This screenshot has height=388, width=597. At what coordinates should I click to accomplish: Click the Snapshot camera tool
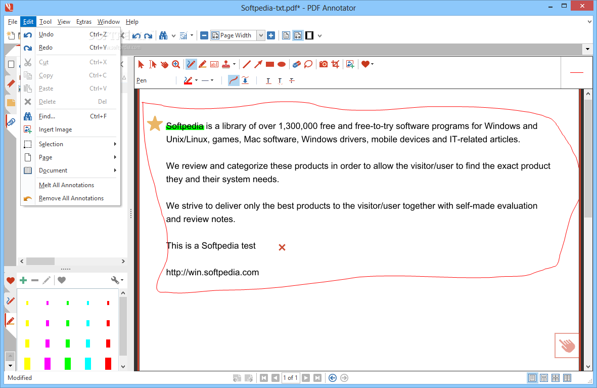(x=324, y=64)
